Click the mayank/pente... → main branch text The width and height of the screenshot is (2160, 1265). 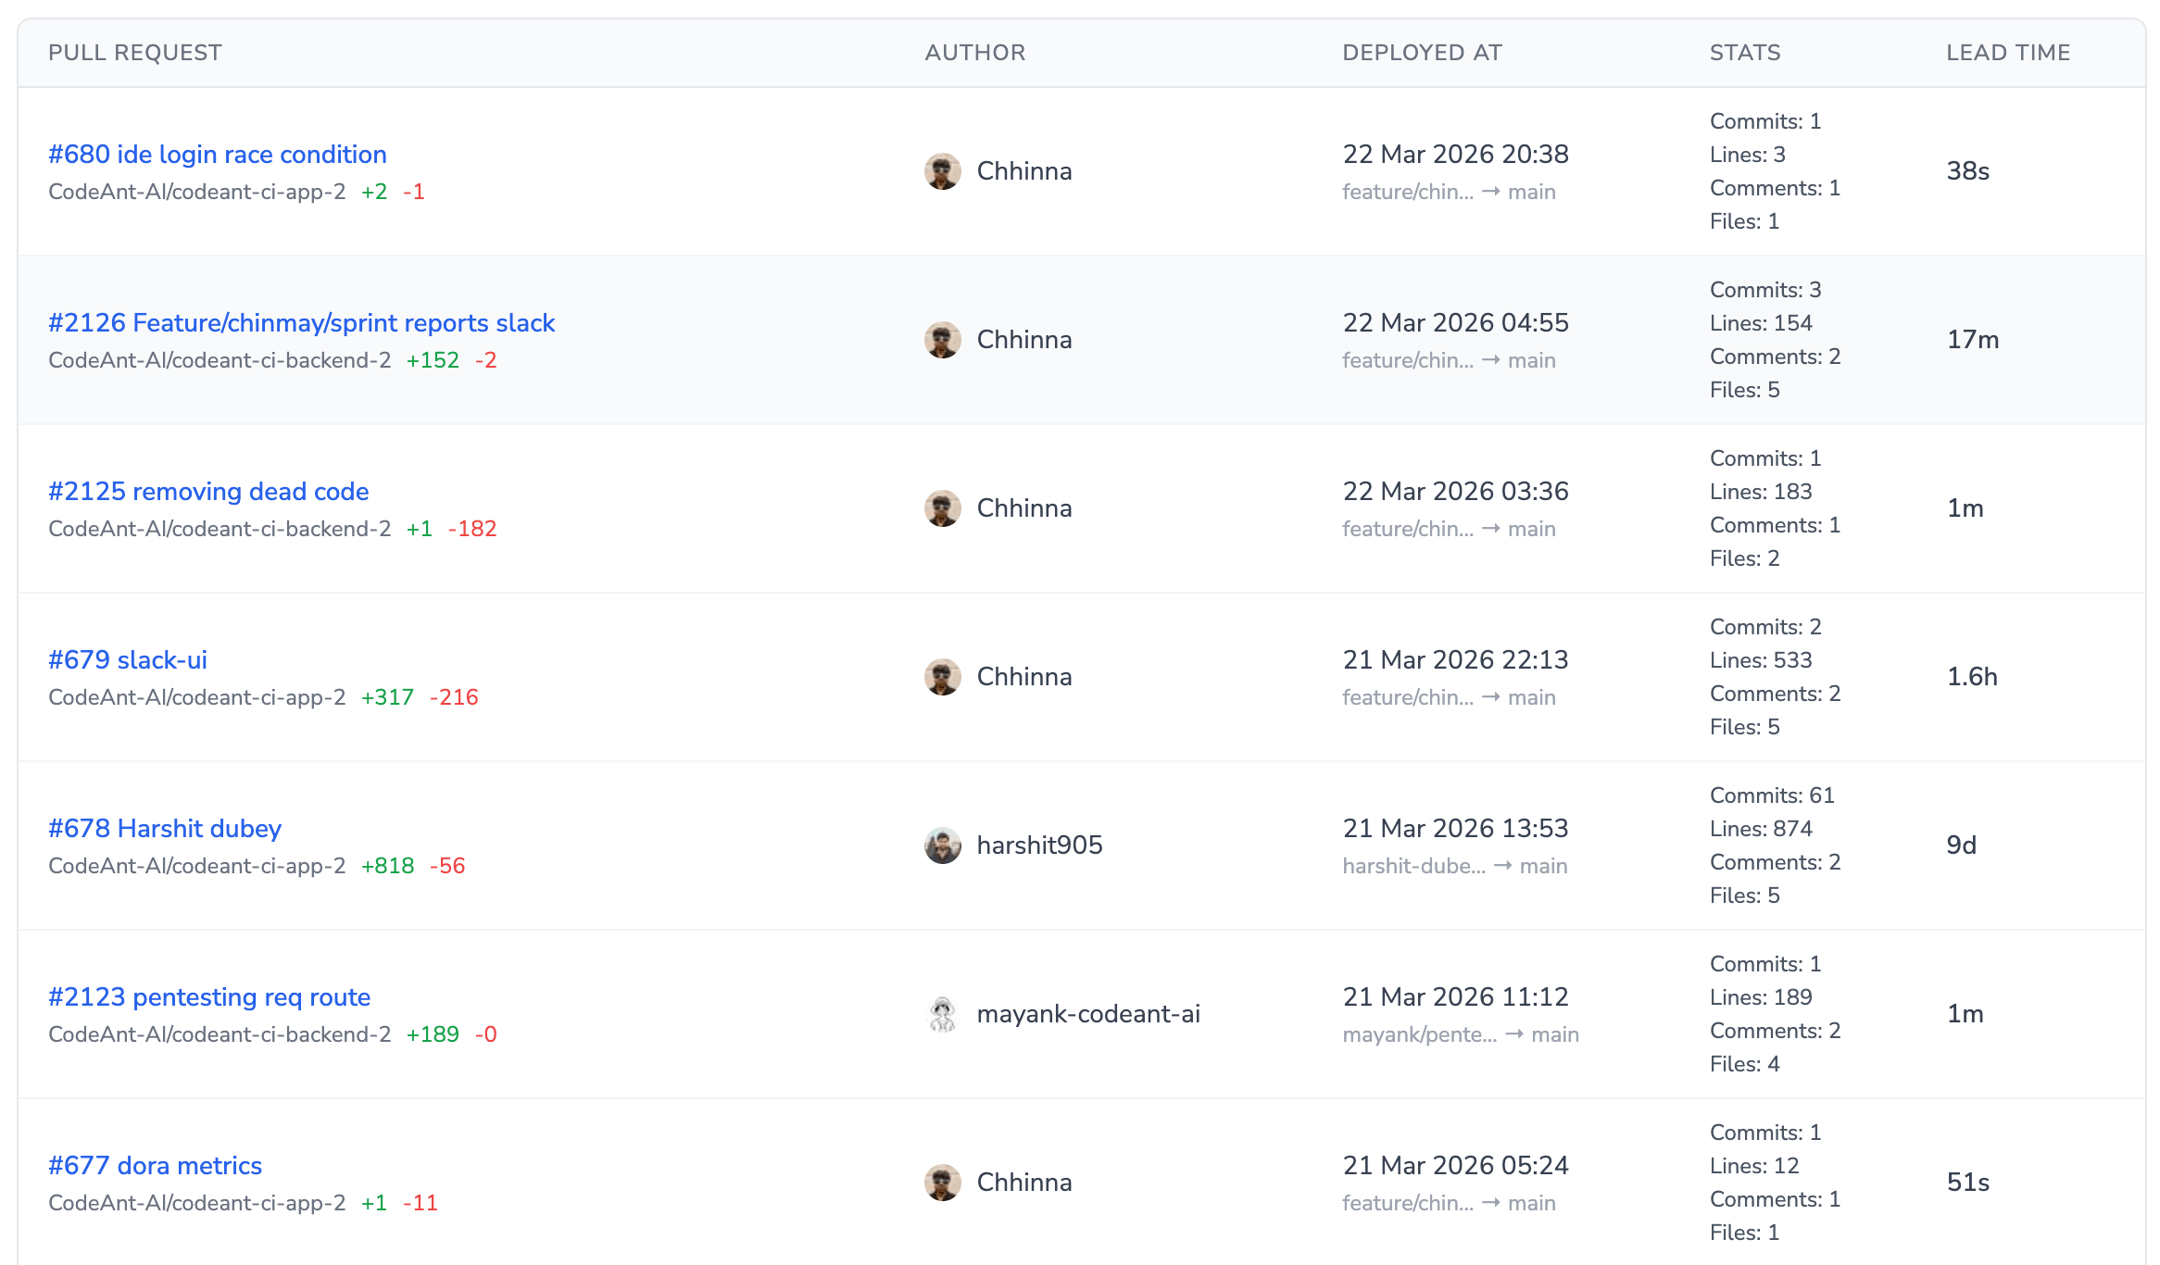(1461, 1034)
